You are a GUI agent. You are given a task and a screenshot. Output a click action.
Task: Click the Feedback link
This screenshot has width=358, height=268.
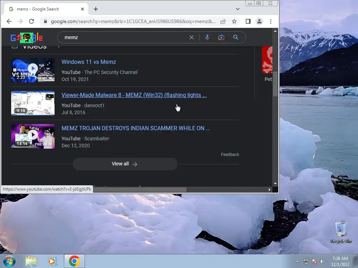(x=230, y=155)
